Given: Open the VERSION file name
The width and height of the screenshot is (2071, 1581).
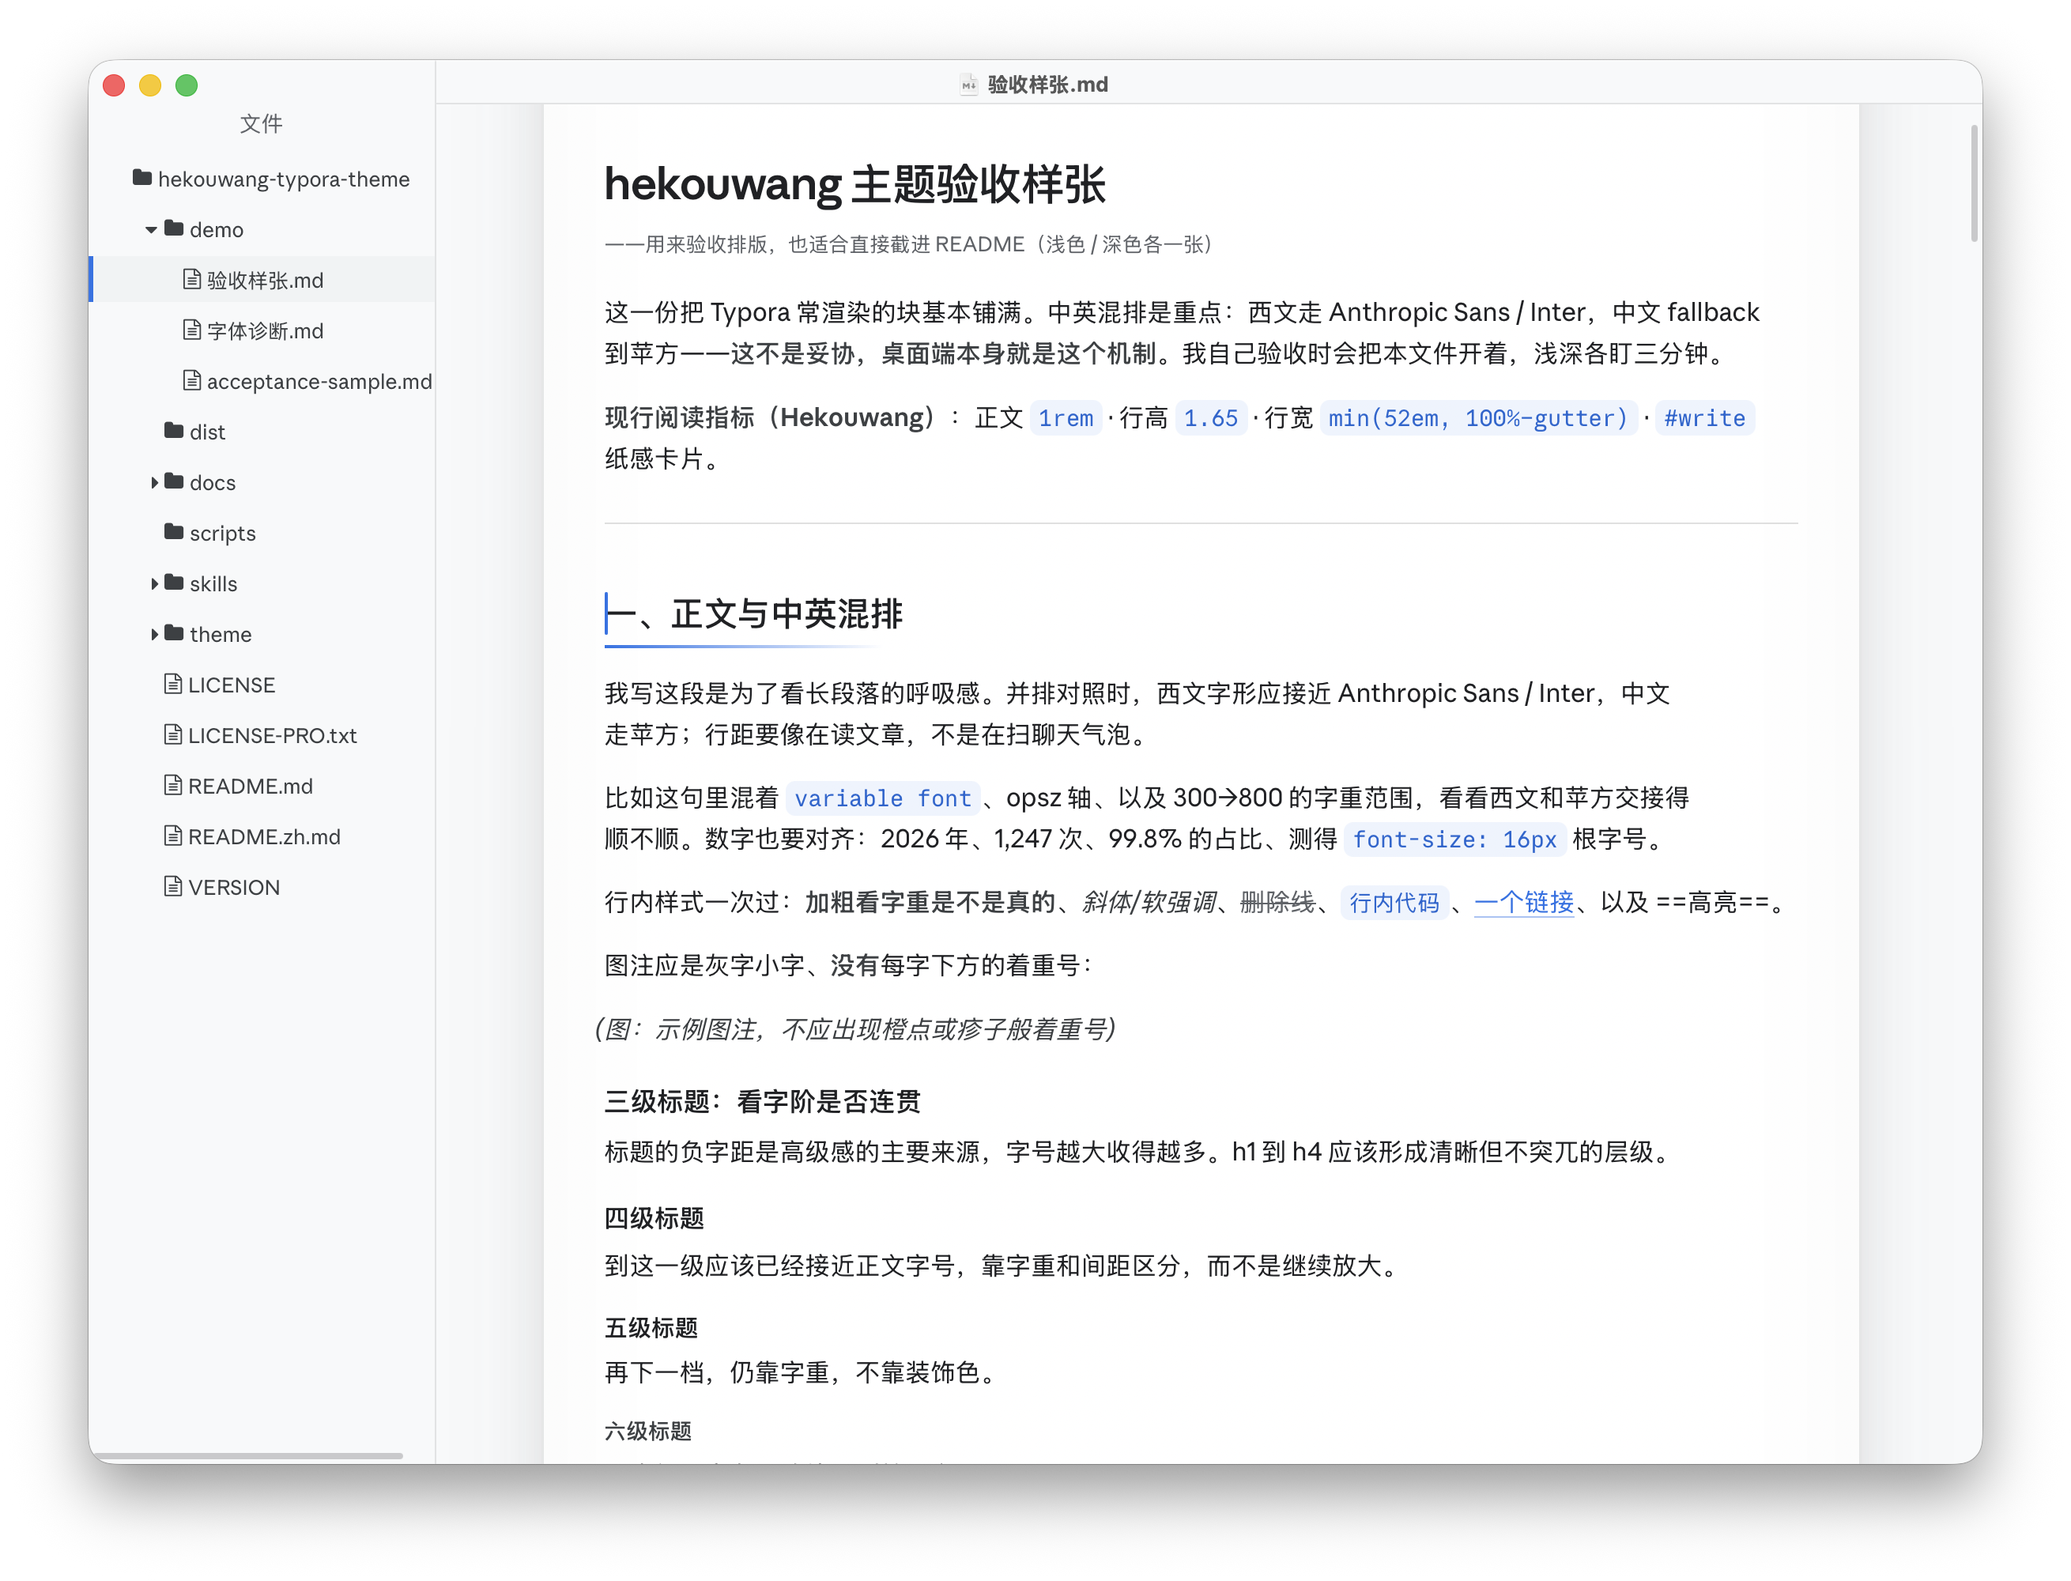Looking at the screenshot, I should 234,889.
